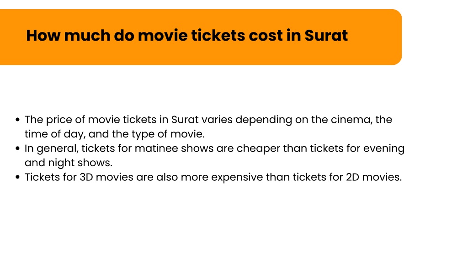Click the text "and night shows."

pos(69,163)
